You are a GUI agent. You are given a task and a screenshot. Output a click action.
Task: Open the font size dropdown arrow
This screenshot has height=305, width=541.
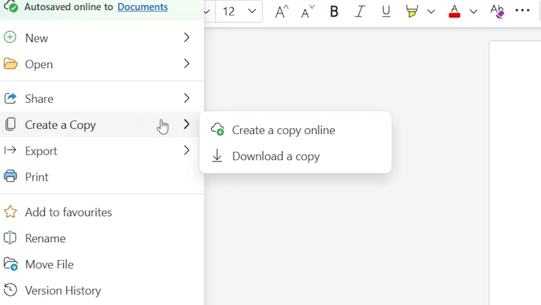pyautogui.click(x=252, y=11)
